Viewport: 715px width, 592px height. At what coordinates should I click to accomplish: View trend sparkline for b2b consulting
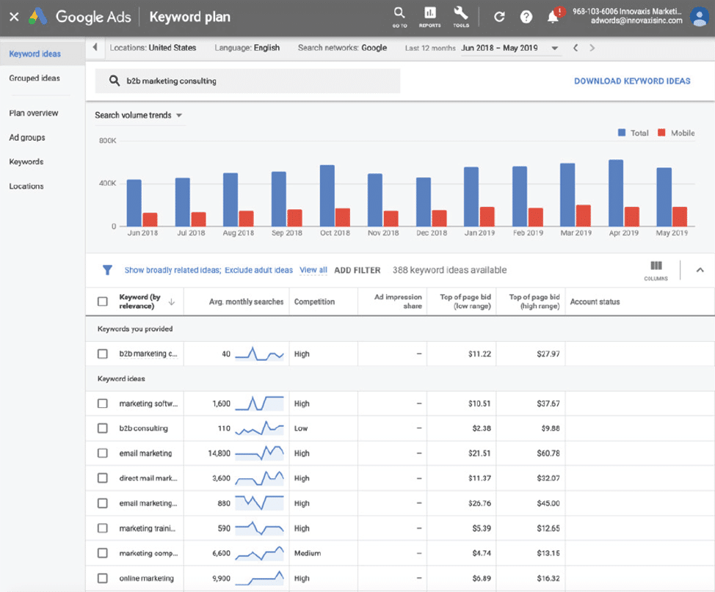coord(259,428)
